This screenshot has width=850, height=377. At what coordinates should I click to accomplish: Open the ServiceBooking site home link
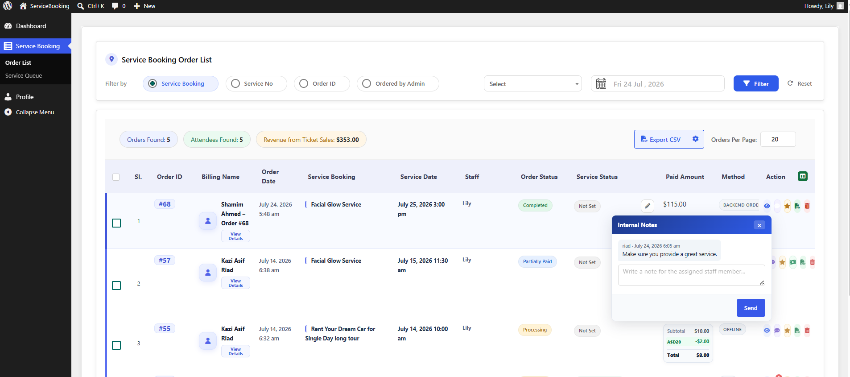pos(45,6)
